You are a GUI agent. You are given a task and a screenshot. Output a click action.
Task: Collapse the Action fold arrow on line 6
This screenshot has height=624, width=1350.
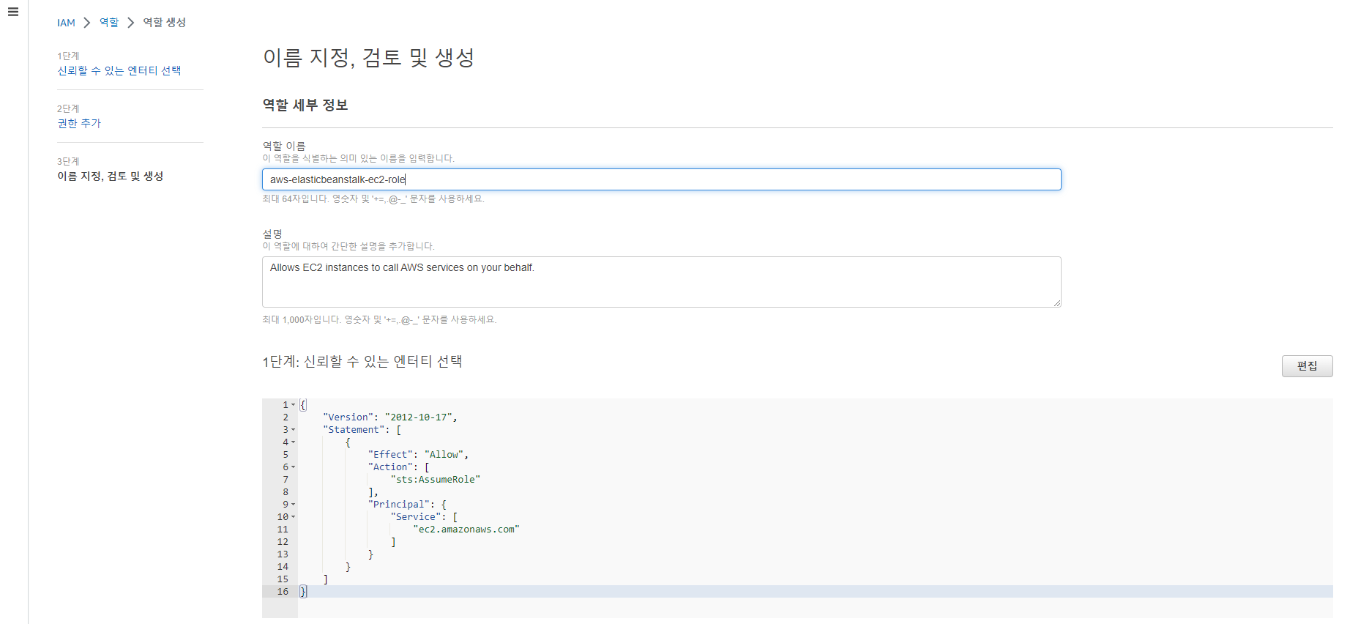pyautogui.click(x=294, y=467)
